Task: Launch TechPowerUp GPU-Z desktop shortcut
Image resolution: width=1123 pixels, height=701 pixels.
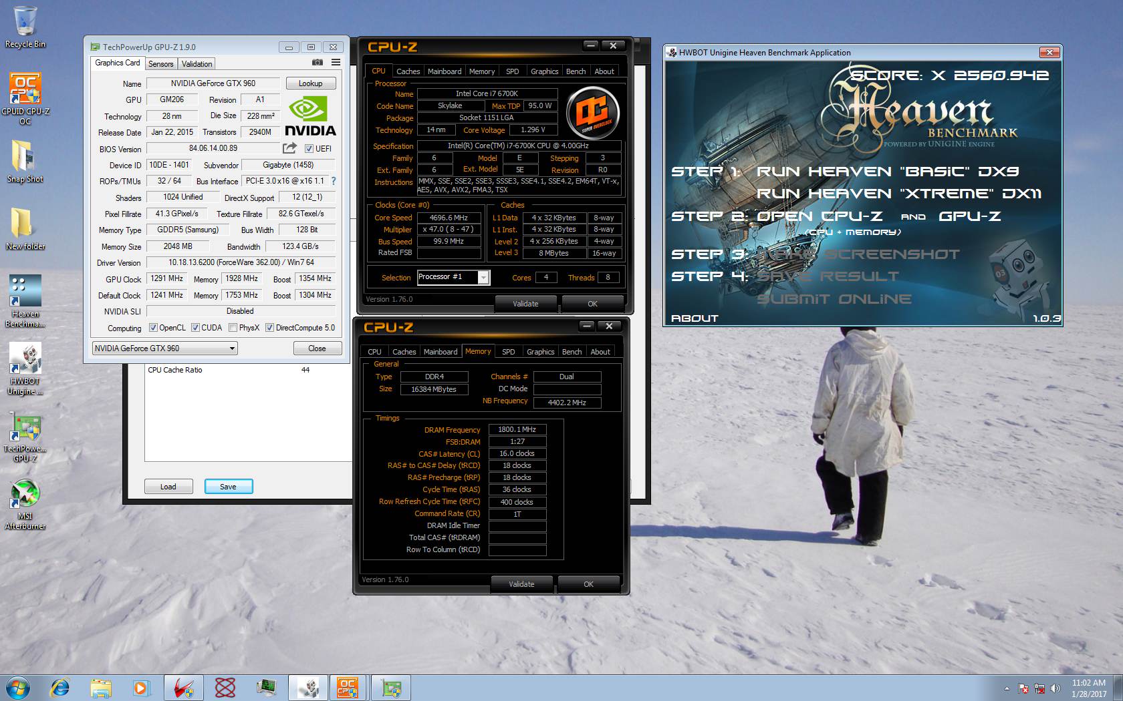Action: 25,437
